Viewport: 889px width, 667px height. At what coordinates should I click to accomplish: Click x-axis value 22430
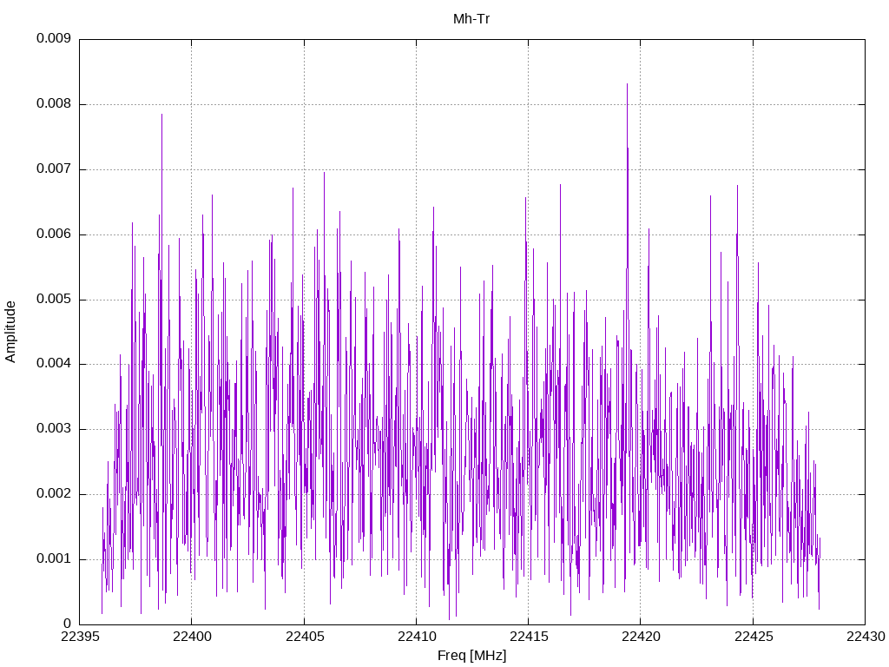[866, 637]
